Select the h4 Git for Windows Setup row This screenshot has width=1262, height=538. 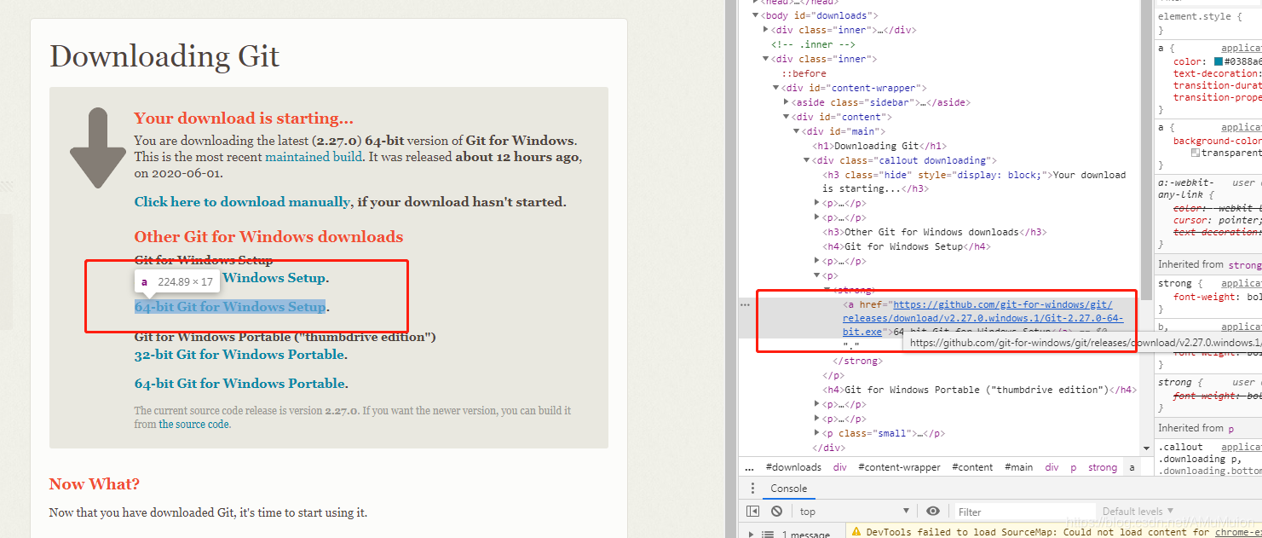pyautogui.click(x=905, y=246)
